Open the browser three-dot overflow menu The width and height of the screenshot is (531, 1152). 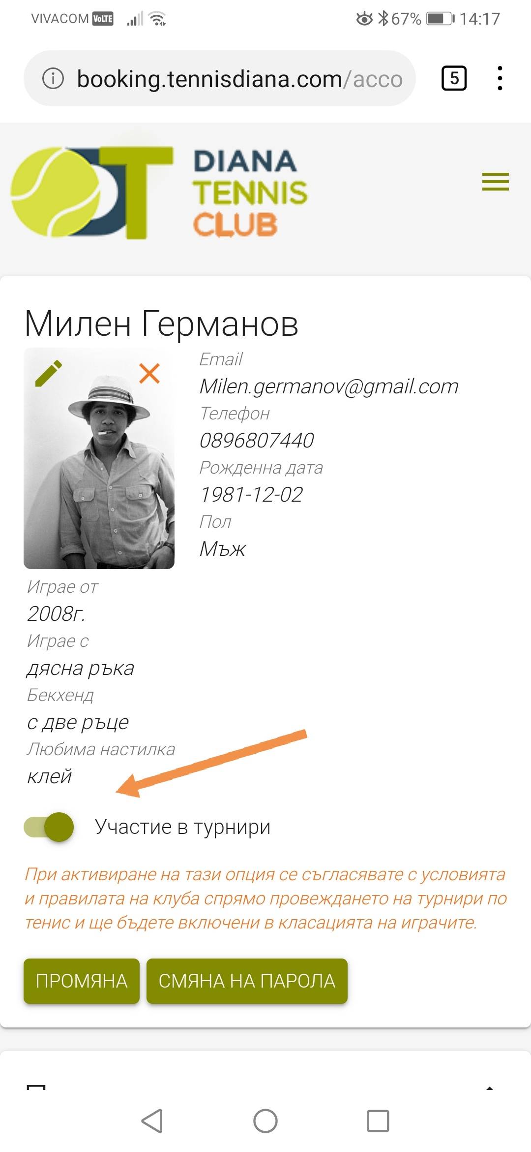click(500, 78)
